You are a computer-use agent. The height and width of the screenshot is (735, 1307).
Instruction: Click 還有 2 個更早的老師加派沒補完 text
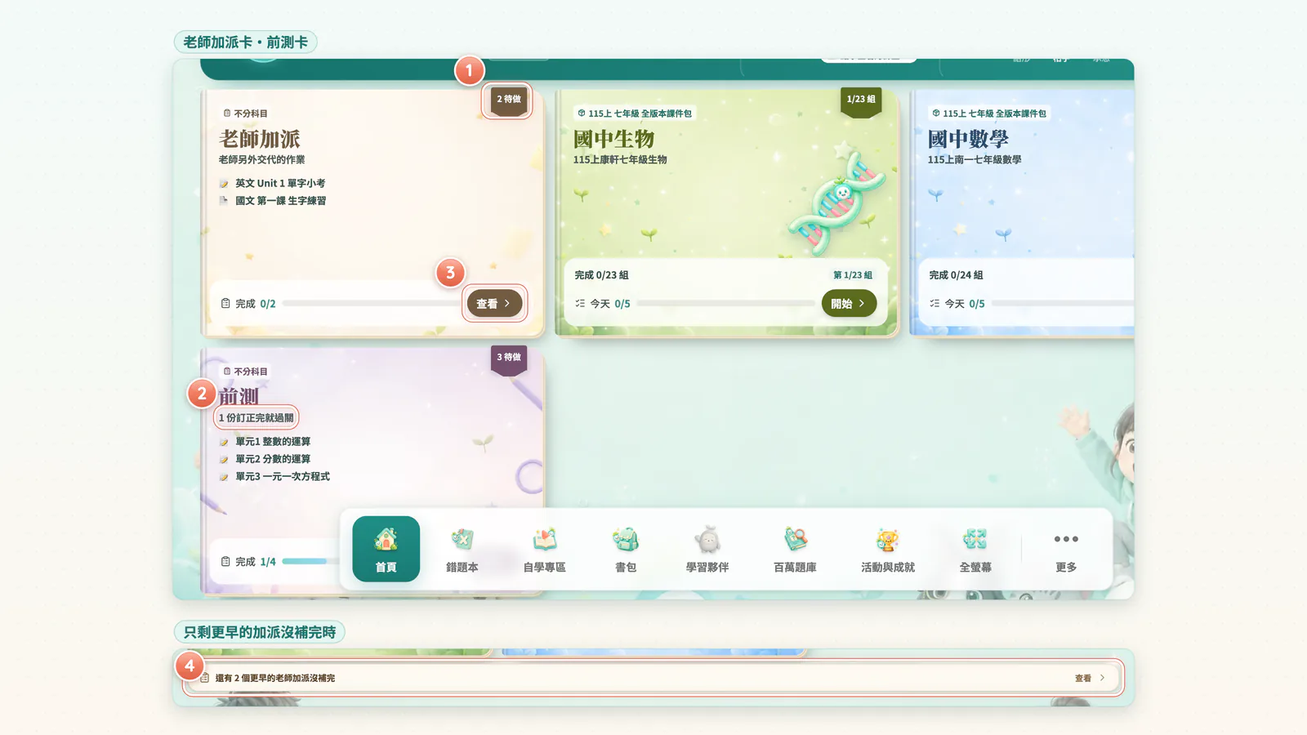click(274, 678)
